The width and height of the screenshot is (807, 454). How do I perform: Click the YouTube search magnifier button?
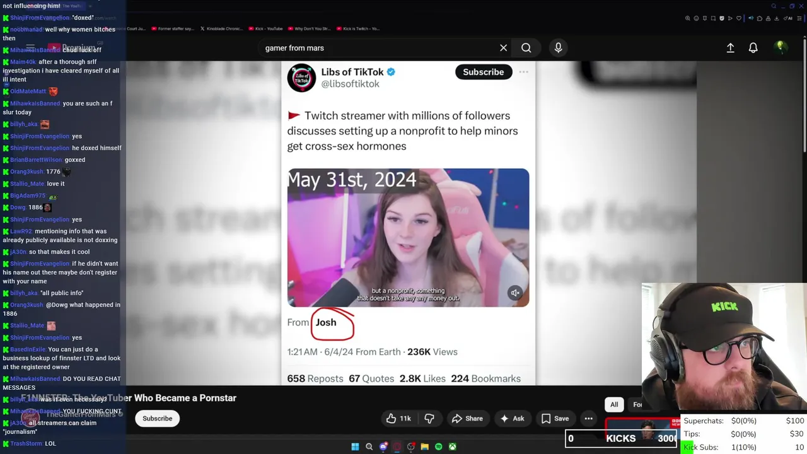coord(526,48)
